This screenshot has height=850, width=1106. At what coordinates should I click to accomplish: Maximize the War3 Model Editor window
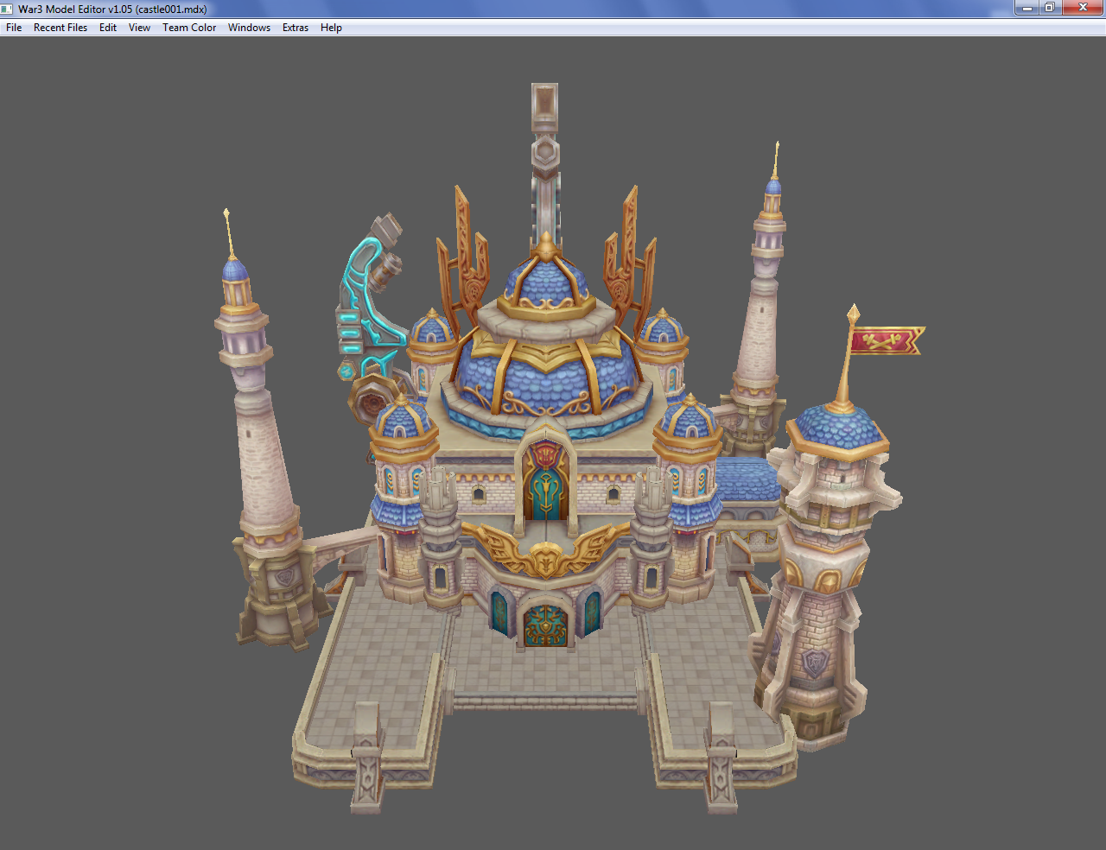click(x=1050, y=8)
